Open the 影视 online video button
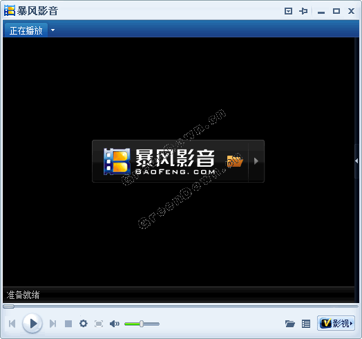The height and width of the screenshot is (339, 362). tap(336, 323)
